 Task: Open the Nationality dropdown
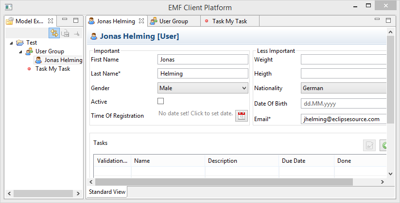pos(344,88)
